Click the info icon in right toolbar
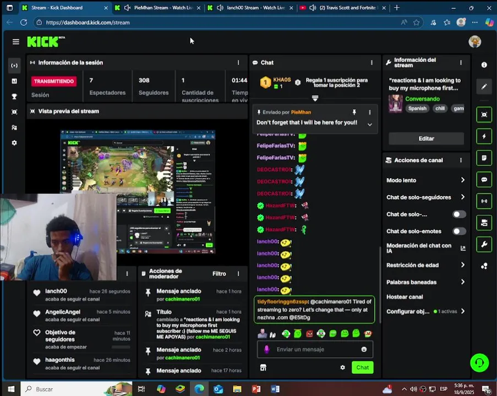The height and width of the screenshot is (396, 497). tap(484, 65)
